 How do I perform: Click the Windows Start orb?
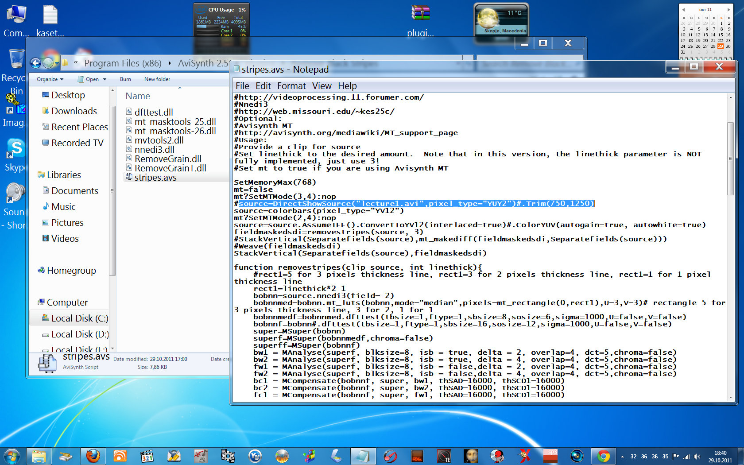pos(12,456)
